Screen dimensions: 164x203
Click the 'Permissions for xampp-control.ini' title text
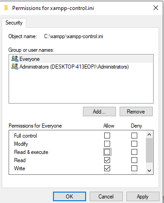[x=53, y=8]
